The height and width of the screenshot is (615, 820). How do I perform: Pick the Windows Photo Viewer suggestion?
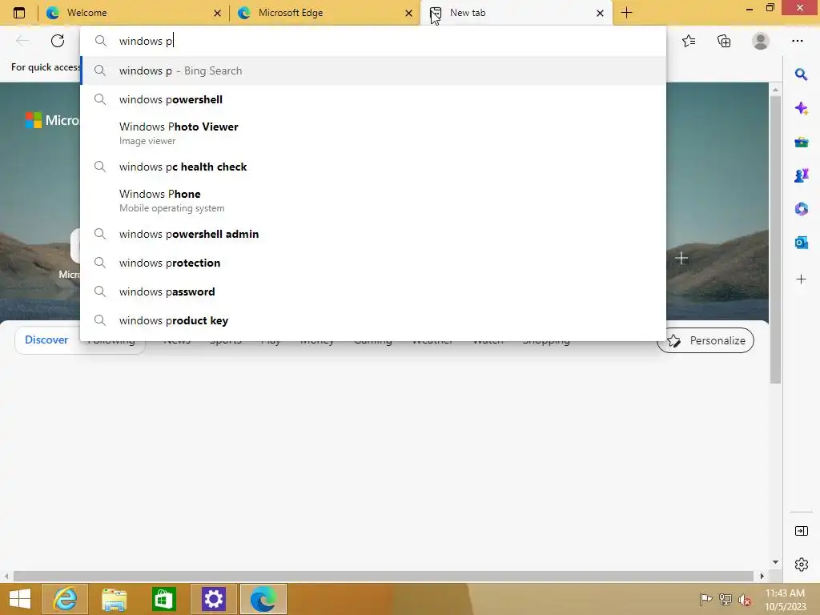373,133
